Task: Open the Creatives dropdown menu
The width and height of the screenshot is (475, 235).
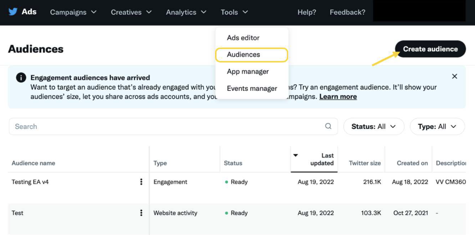Action: (x=131, y=12)
